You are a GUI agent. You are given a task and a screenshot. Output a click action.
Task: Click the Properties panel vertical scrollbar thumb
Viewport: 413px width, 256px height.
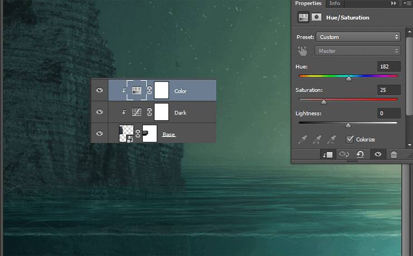[x=409, y=77]
